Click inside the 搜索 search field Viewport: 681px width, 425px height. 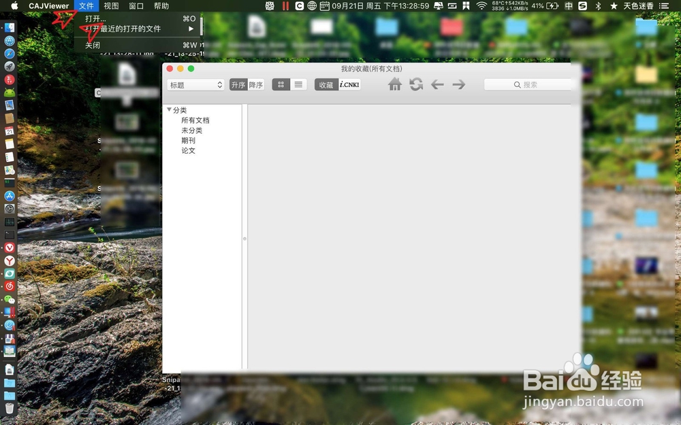click(x=529, y=84)
